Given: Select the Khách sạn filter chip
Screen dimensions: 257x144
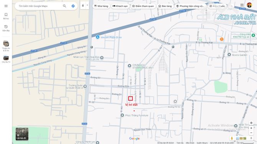Looking at the screenshot, I should [x=120, y=6].
